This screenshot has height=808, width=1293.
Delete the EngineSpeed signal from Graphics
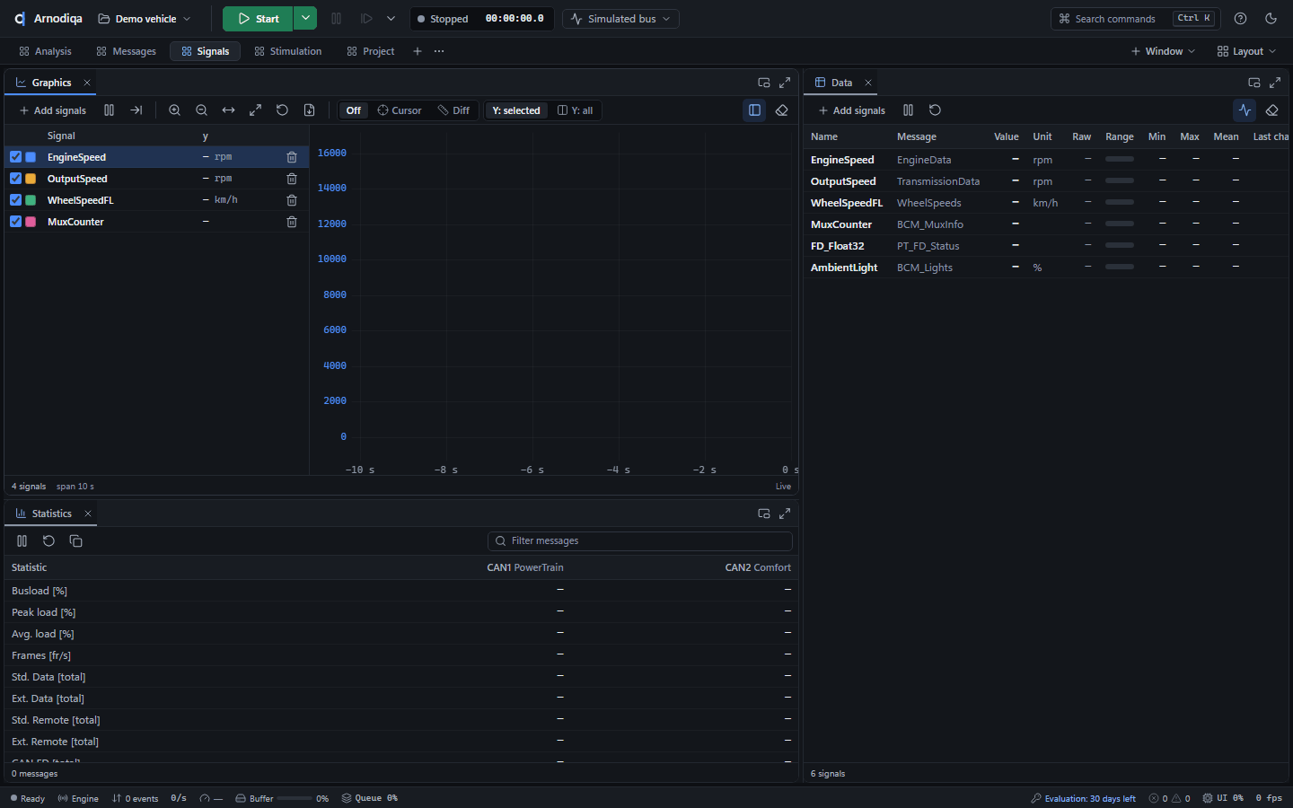tap(292, 157)
